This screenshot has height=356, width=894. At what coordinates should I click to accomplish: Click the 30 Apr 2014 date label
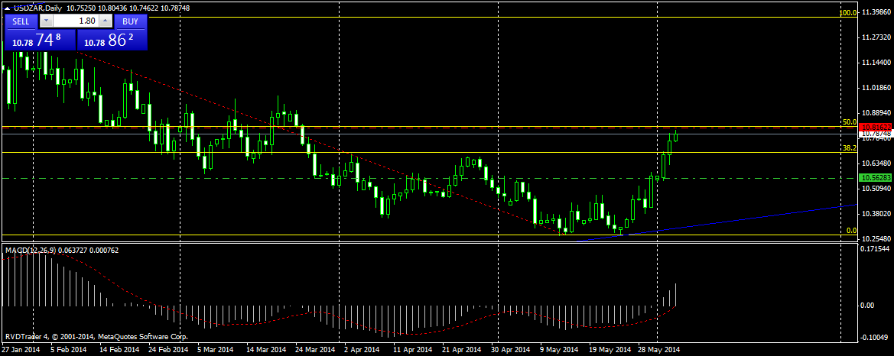pyautogui.click(x=511, y=349)
